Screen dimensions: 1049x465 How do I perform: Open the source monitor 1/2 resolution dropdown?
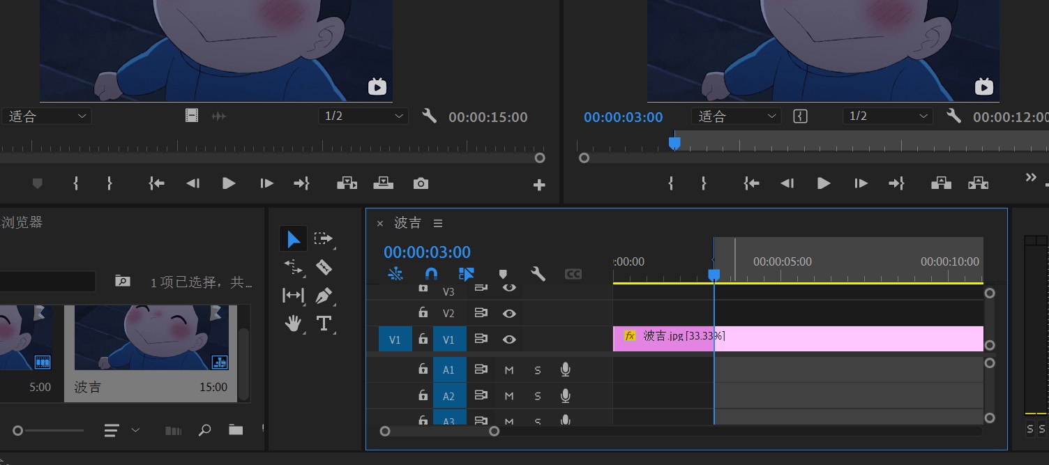[363, 116]
